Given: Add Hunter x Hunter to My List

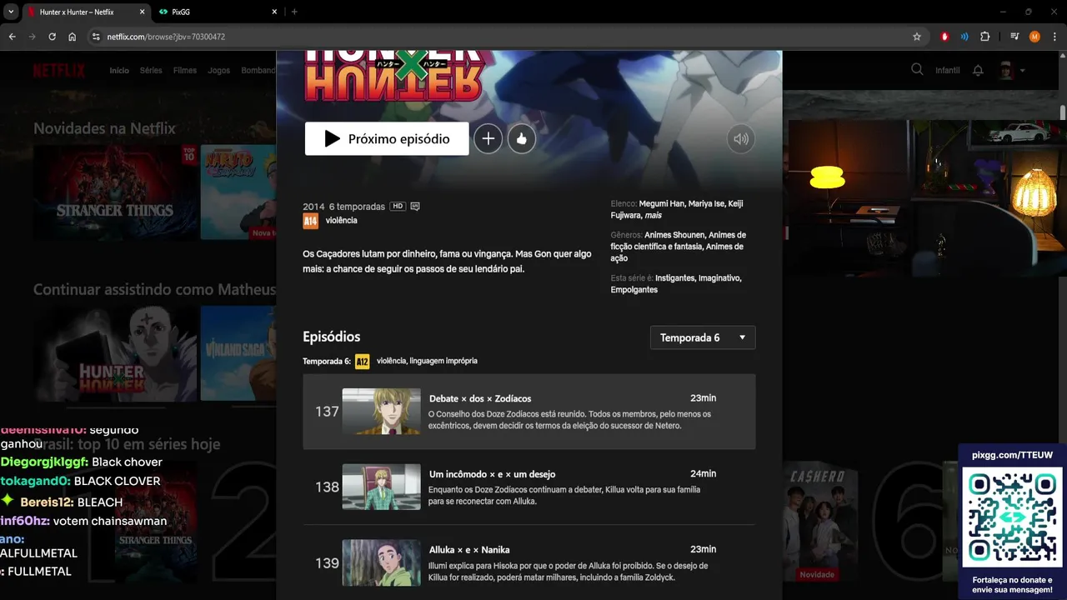Looking at the screenshot, I should click(x=488, y=138).
